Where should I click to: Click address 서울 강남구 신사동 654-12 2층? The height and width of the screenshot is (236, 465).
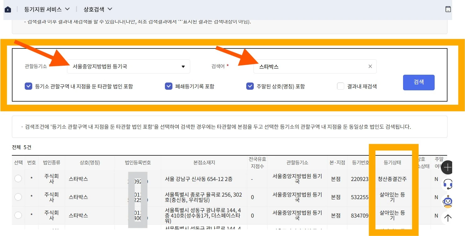pos(199,179)
